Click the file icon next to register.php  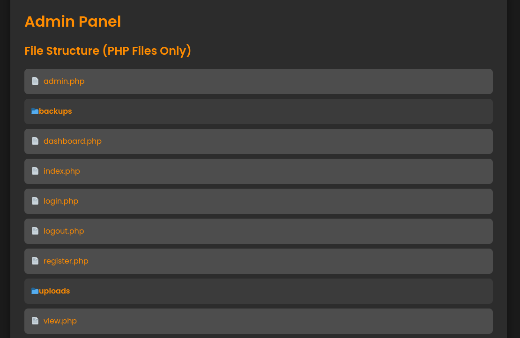(35, 261)
